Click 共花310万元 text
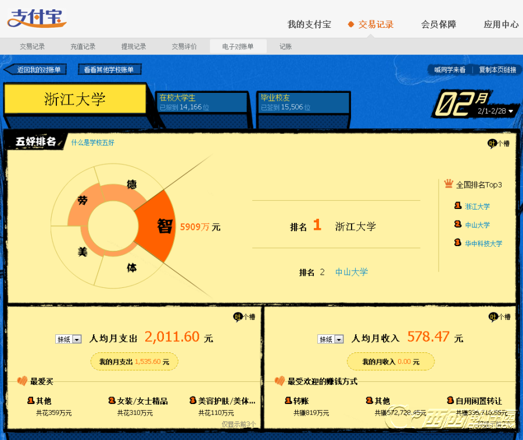The width and height of the screenshot is (523, 440). (135, 413)
